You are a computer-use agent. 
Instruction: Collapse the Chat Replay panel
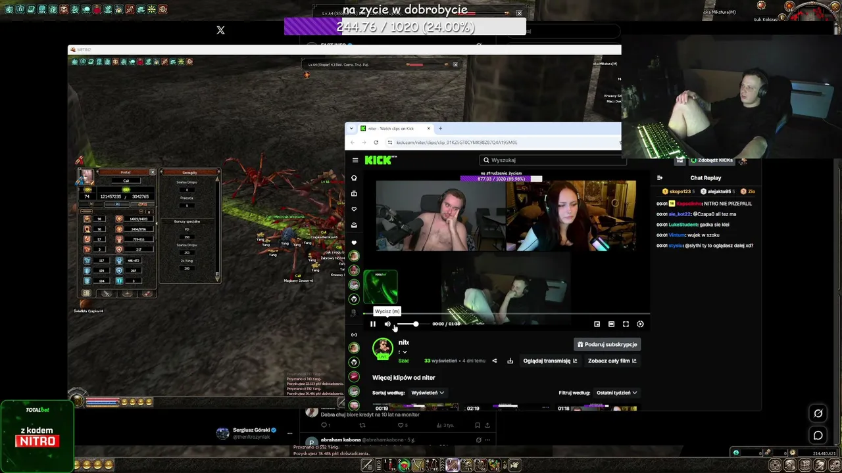coord(660,178)
